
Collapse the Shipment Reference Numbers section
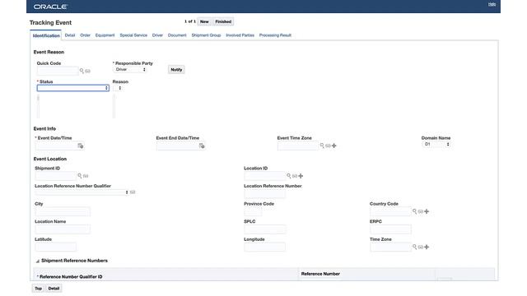click(x=38, y=261)
